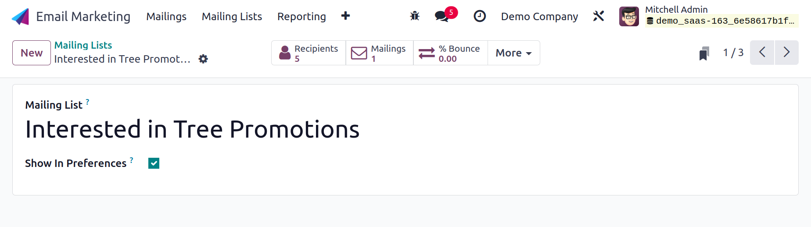Open the debug bug icon menu
The width and height of the screenshot is (811, 227).
pos(415,16)
